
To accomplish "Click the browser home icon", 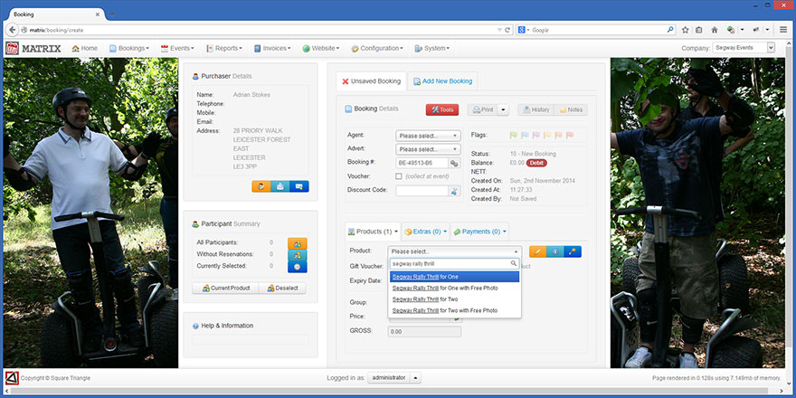I will pos(715,30).
